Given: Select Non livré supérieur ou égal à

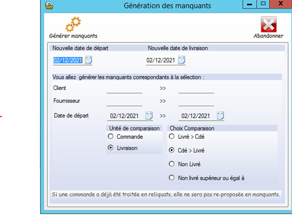Looking at the screenshot, I should (172, 178).
